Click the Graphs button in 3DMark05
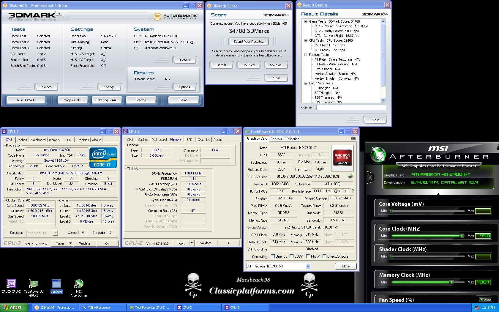Image resolution: width=499 pixels, height=312 pixels. 142,100
